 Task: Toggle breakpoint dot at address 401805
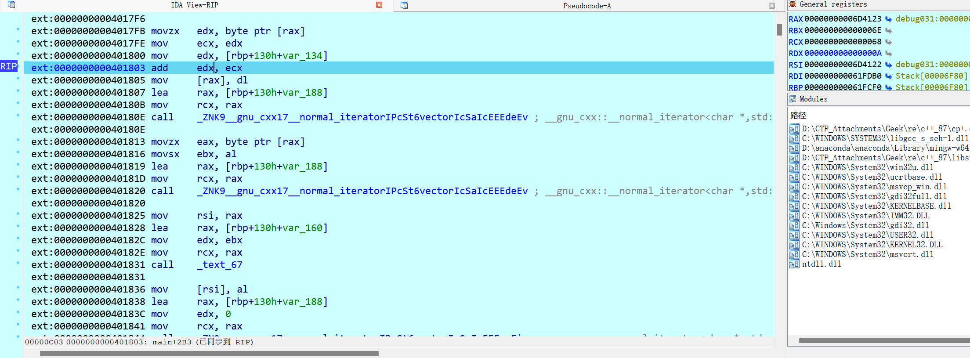tap(18, 78)
